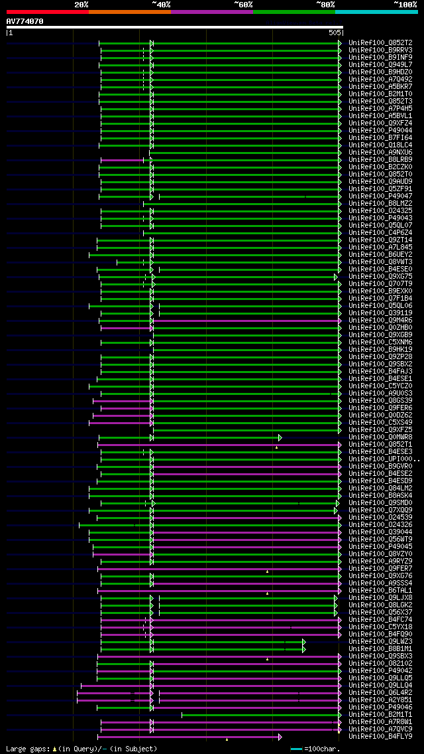The width and height of the screenshot is (424, 754).
Task: Pick the UniRef100_Q9ZT14 sequence label
Action: point(380,240)
